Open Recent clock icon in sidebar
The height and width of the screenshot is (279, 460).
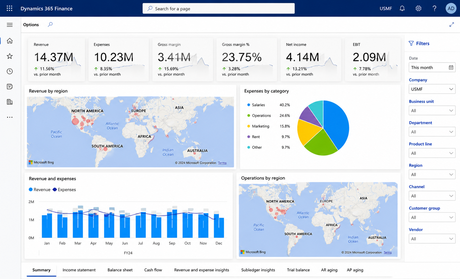[x=10, y=71]
